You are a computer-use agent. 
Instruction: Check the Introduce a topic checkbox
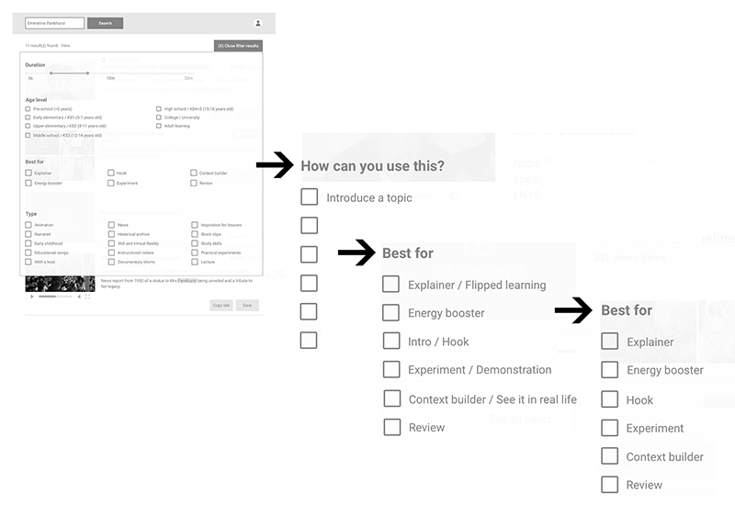point(310,197)
